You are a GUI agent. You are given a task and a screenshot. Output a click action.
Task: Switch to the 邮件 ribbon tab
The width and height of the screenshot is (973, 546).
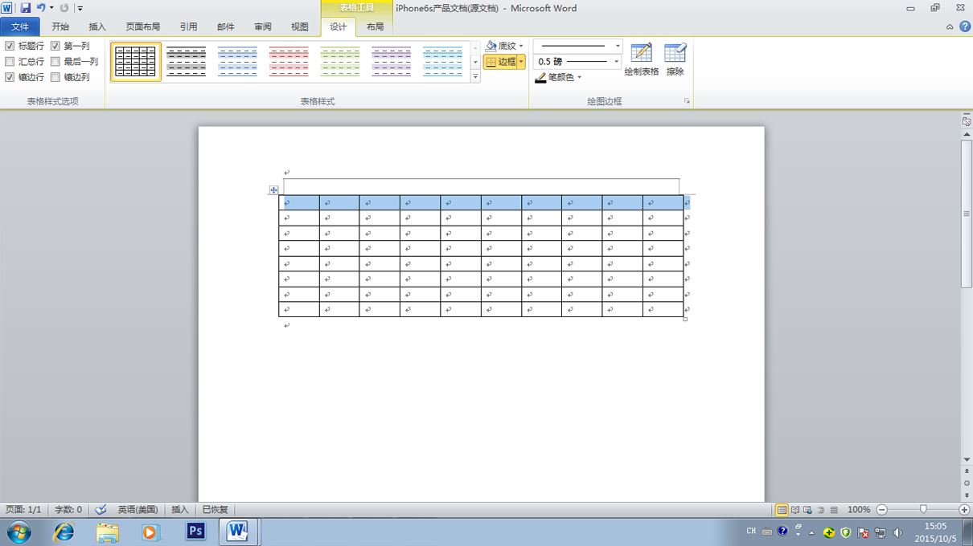[x=226, y=26]
